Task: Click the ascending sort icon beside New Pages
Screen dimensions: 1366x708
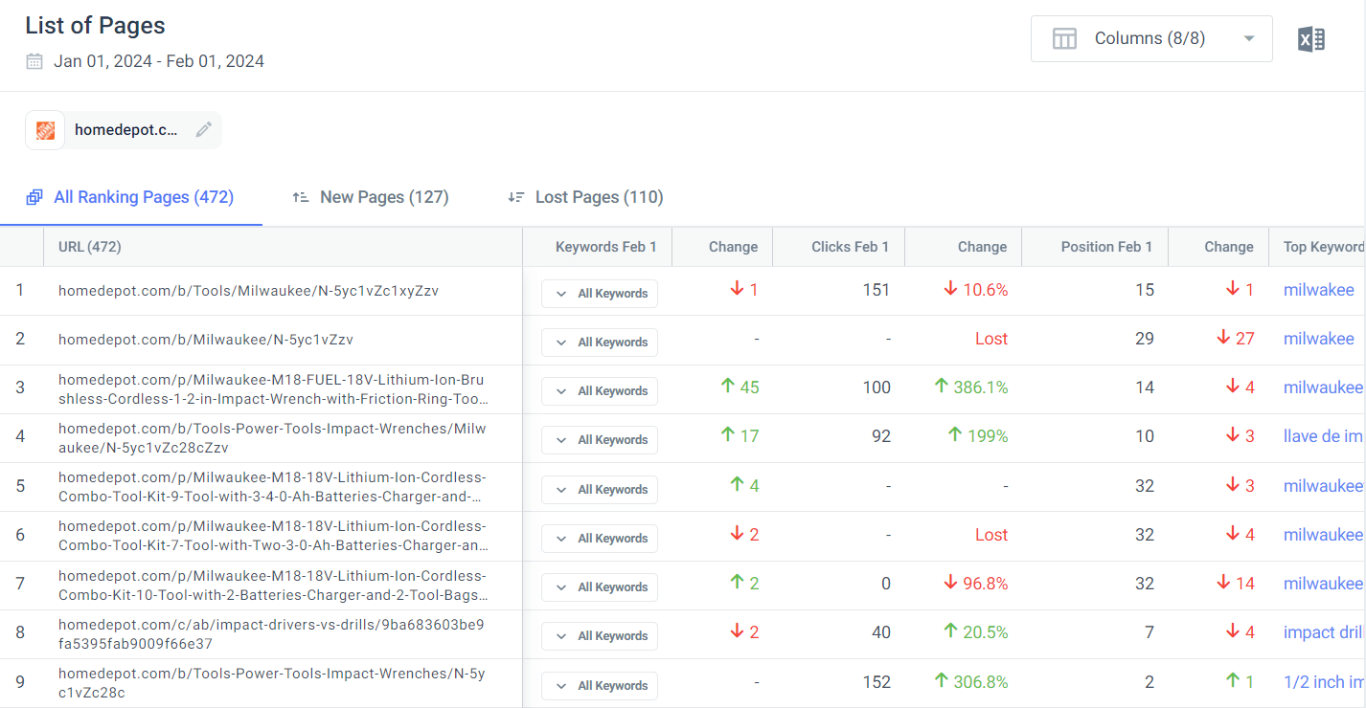Action: [300, 197]
